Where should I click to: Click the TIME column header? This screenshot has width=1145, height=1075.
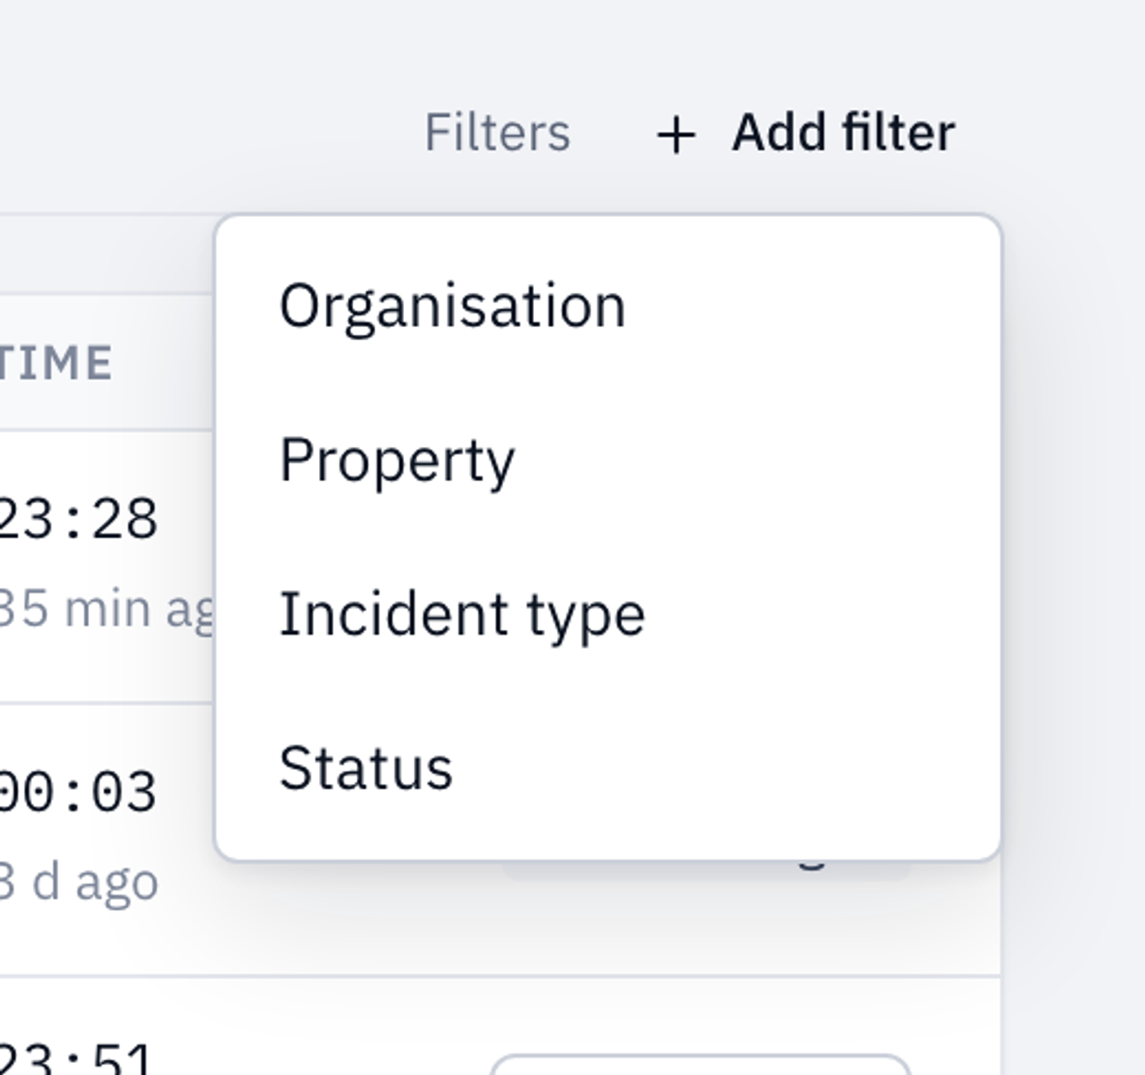56,363
